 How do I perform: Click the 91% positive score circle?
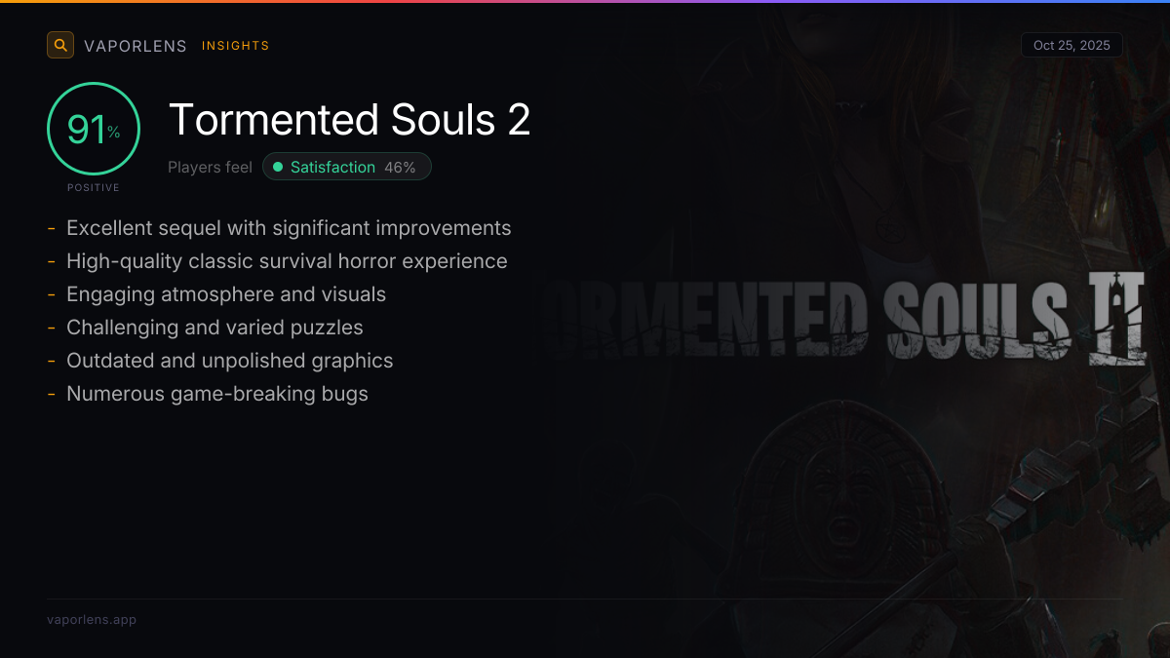pos(94,130)
